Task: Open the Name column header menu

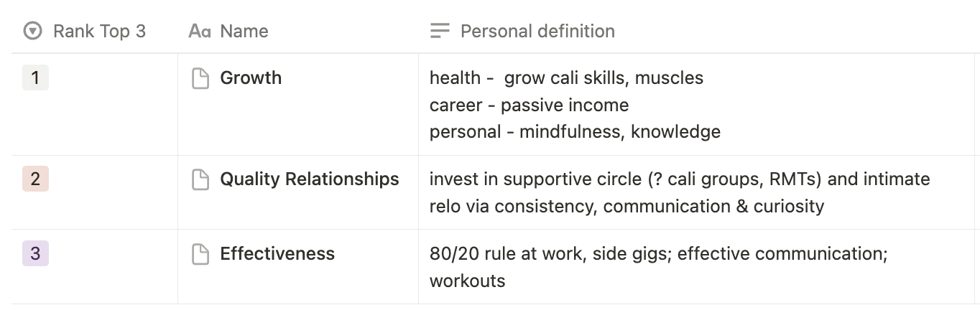Action: pyautogui.click(x=298, y=31)
